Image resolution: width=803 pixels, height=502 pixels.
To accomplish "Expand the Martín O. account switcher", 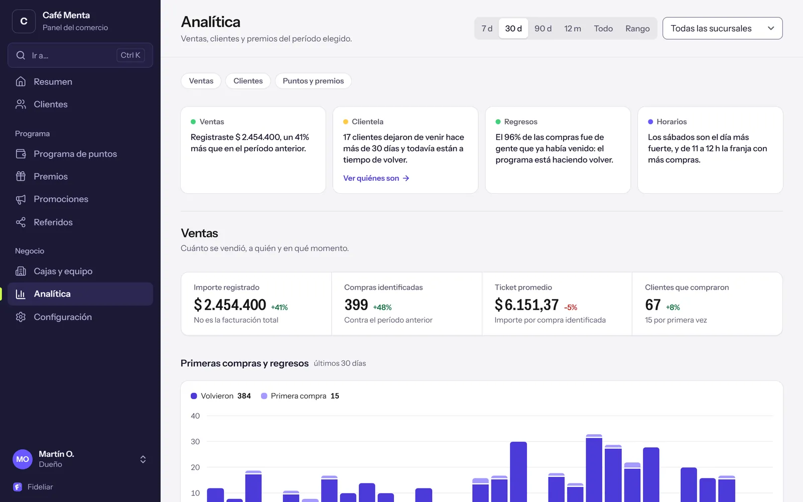I will (x=143, y=459).
